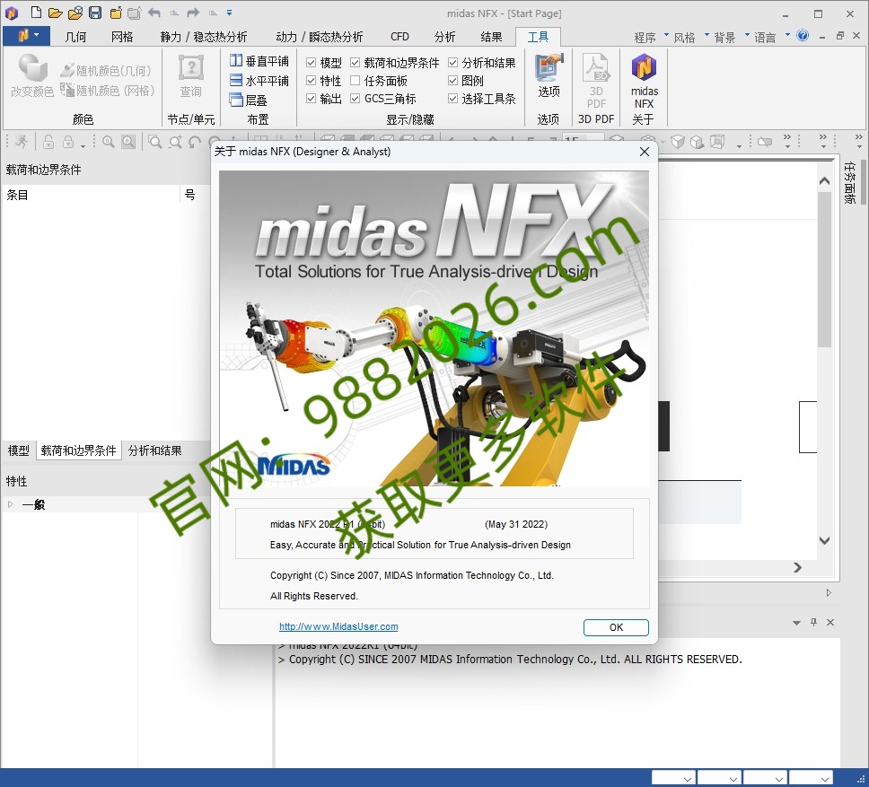Click the start page scroll-down arrow
Image resolution: width=869 pixels, height=787 pixels.
click(824, 540)
